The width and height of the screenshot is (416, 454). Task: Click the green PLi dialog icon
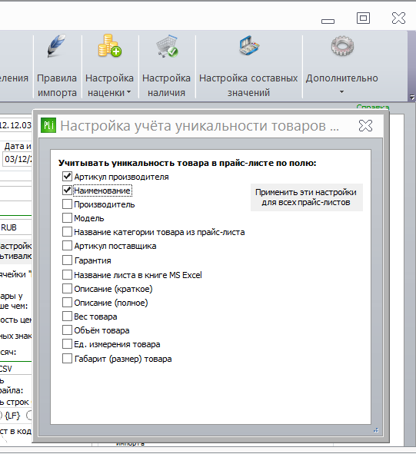(x=48, y=125)
